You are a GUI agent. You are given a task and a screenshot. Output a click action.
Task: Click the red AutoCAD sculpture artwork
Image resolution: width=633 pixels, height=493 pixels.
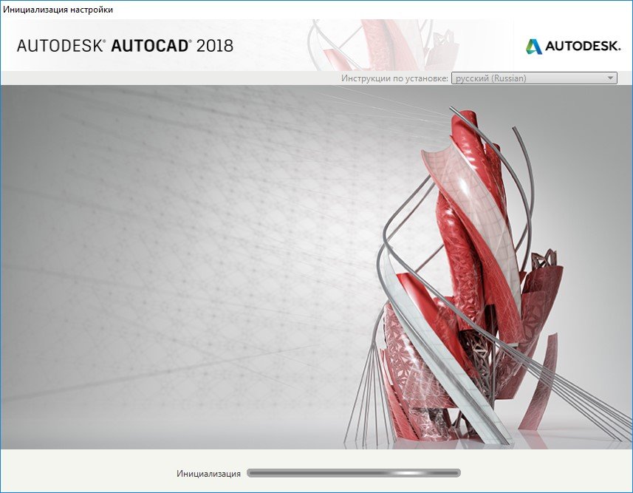489,277
